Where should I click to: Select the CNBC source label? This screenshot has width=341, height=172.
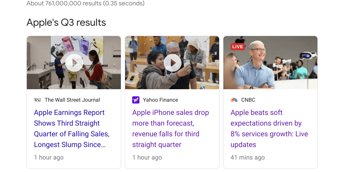248,100
